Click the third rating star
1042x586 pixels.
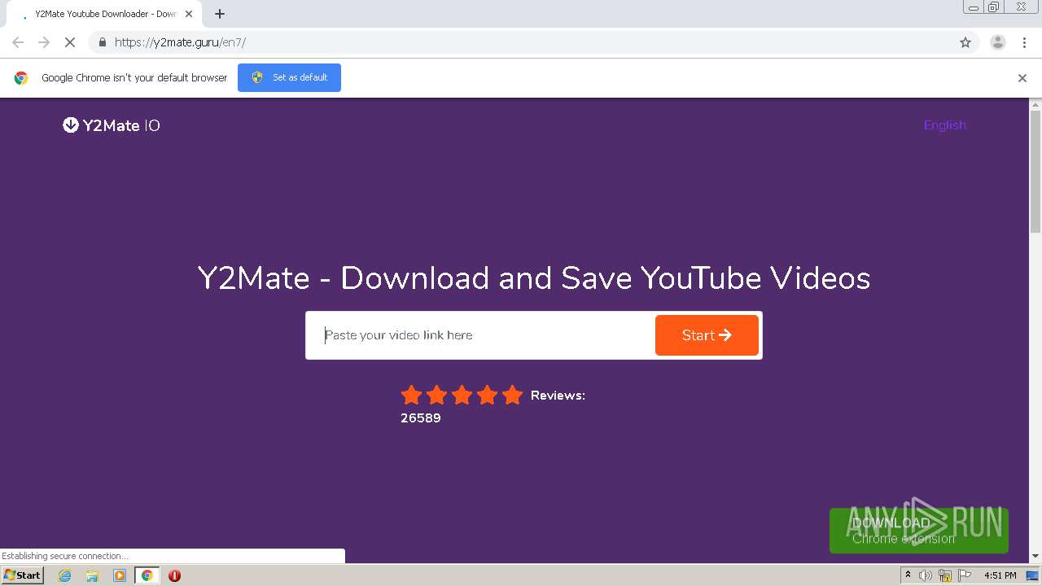point(462,396)
